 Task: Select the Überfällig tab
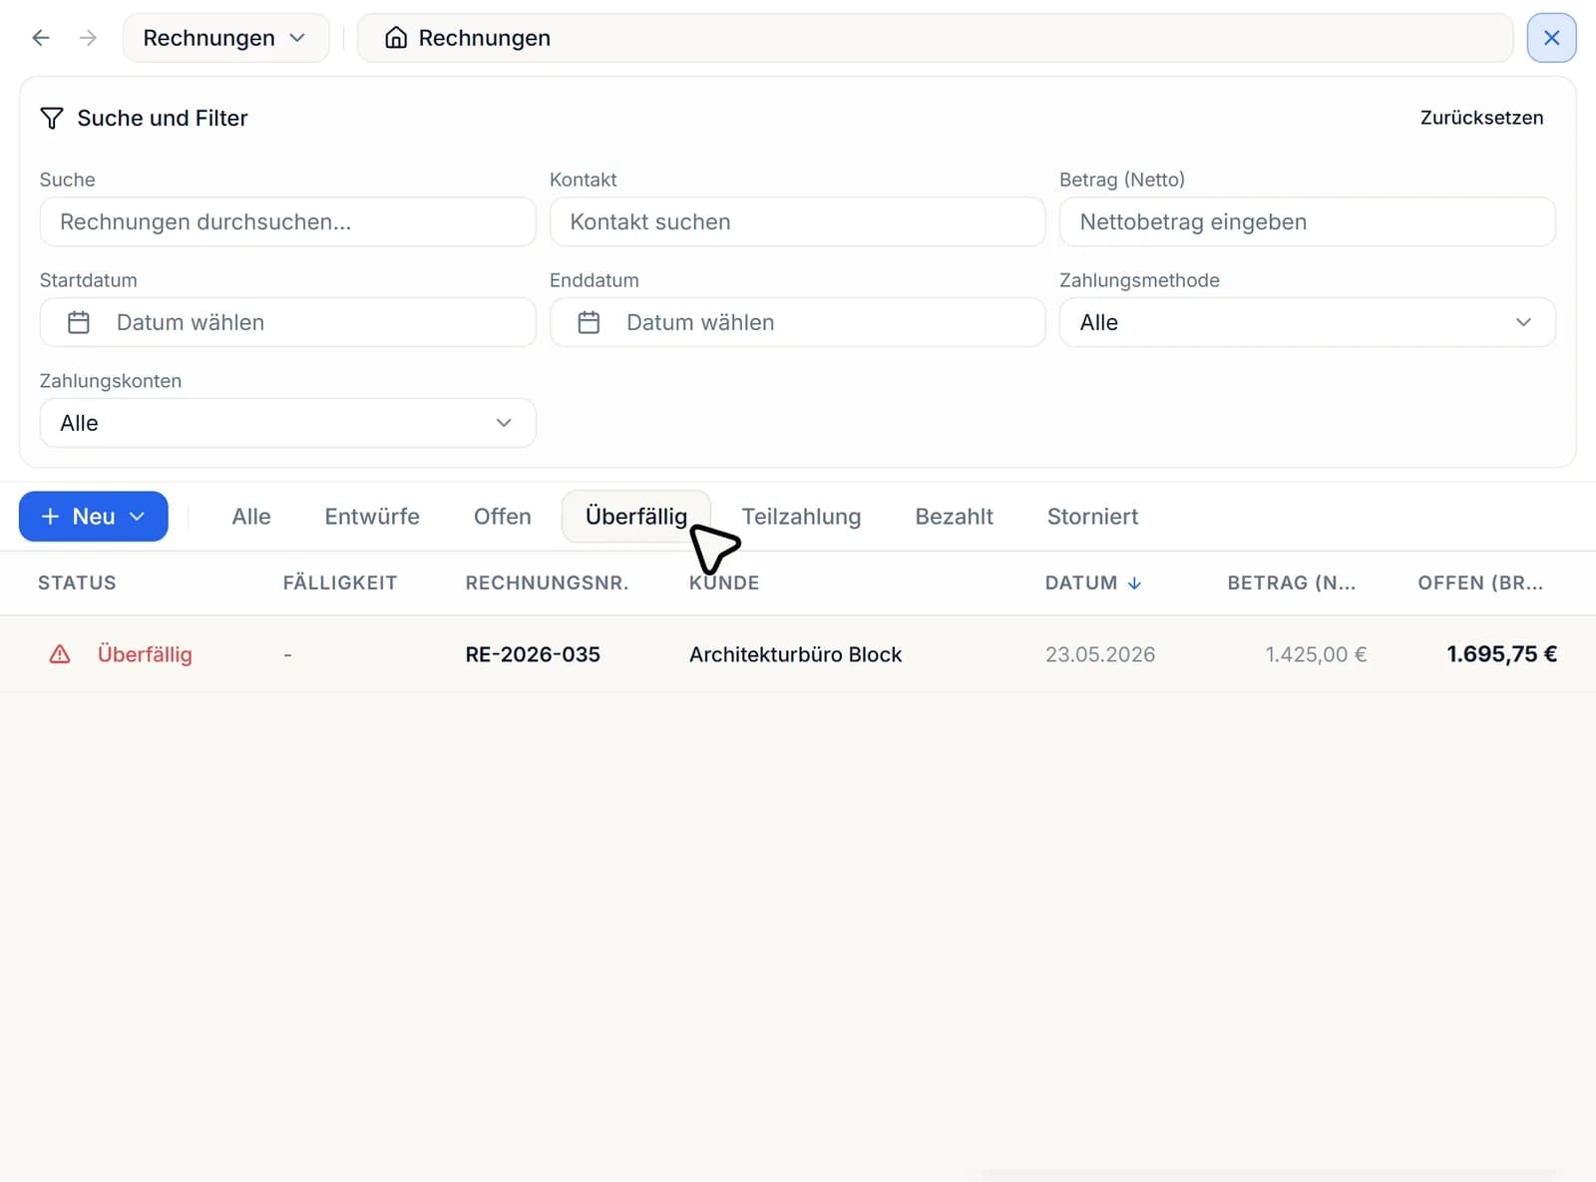point(636,517)
